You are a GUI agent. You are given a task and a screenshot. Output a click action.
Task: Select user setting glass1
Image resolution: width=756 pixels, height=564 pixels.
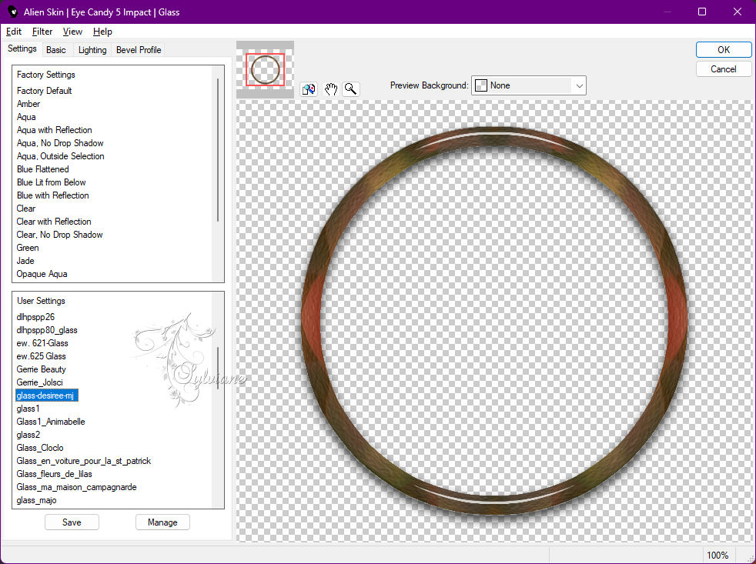(x=28, y=409)
